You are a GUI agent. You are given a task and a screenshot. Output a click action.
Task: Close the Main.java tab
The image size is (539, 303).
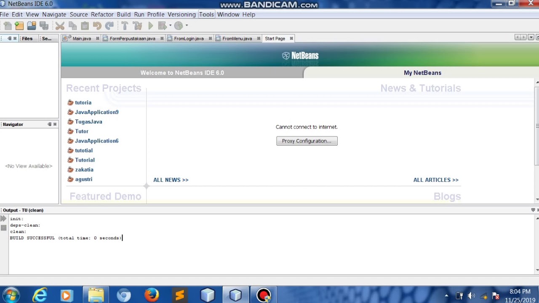coord(97,38)
